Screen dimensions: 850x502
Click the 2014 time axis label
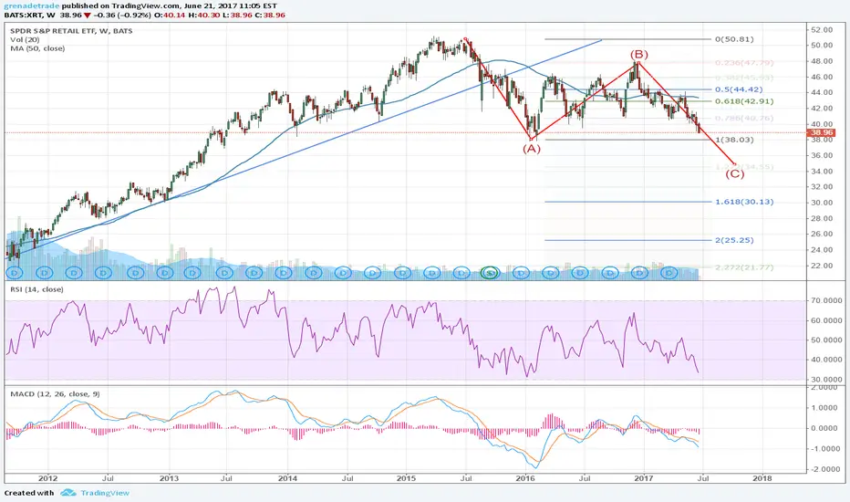click(x=287, y=478)
